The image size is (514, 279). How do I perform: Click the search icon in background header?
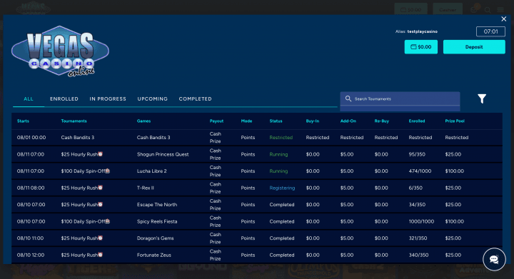pos(488,10)
